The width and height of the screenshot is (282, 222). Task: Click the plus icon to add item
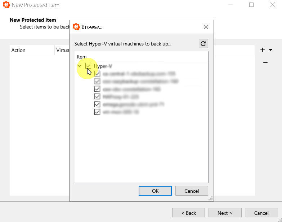click(x=263, y=50)
